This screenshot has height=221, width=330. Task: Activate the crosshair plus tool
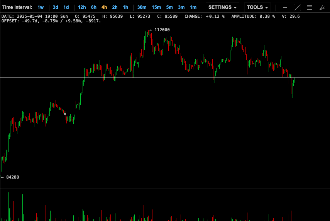click(x=285, y=8)
